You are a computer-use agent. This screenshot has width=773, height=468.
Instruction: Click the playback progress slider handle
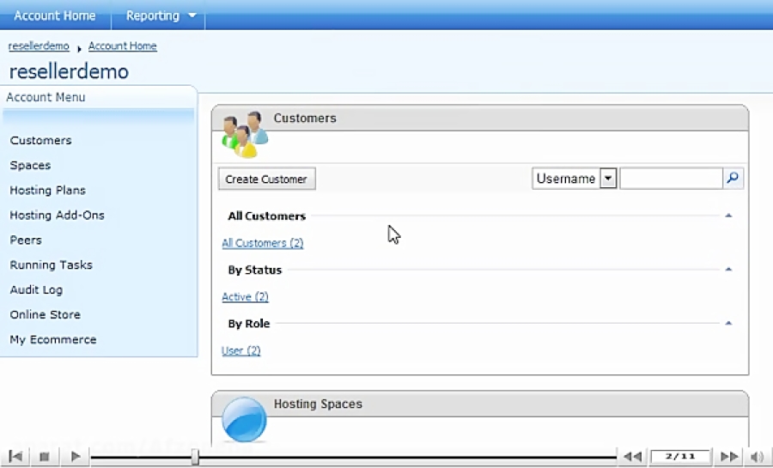click(195, 458)
